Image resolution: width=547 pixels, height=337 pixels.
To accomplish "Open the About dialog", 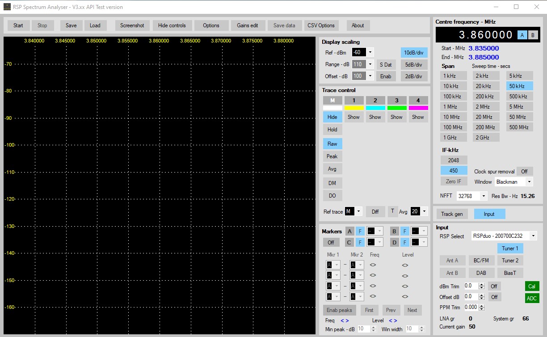I will point(358,25).
